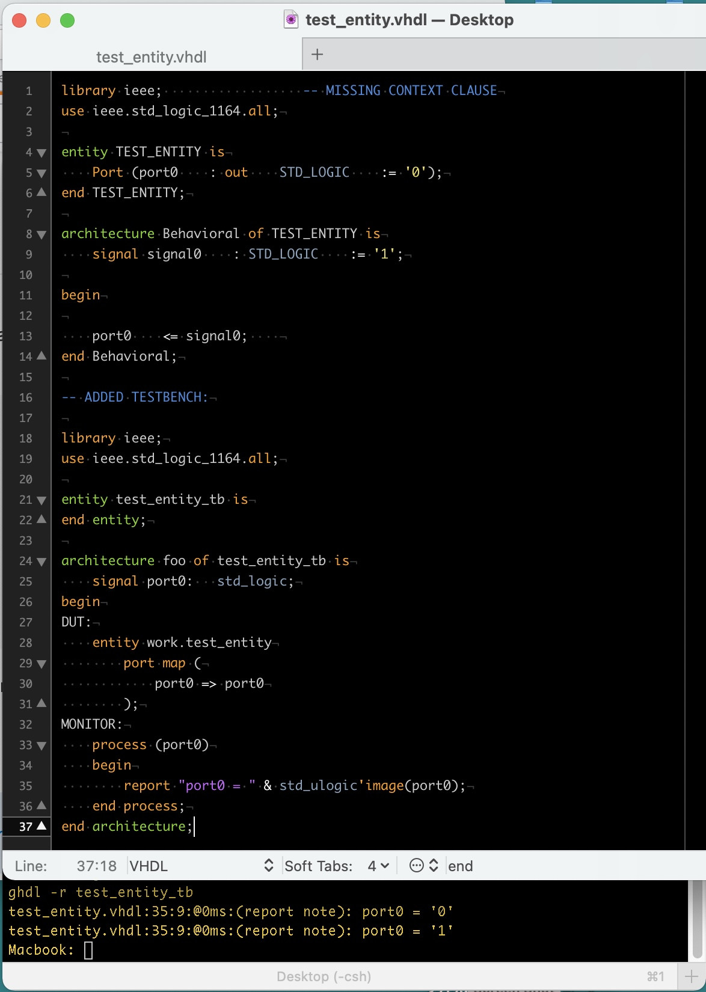The height and width of the screenshot is (992, 706).
Task: Click fold end marker at line 6
Action: click(x=41, y=192)
